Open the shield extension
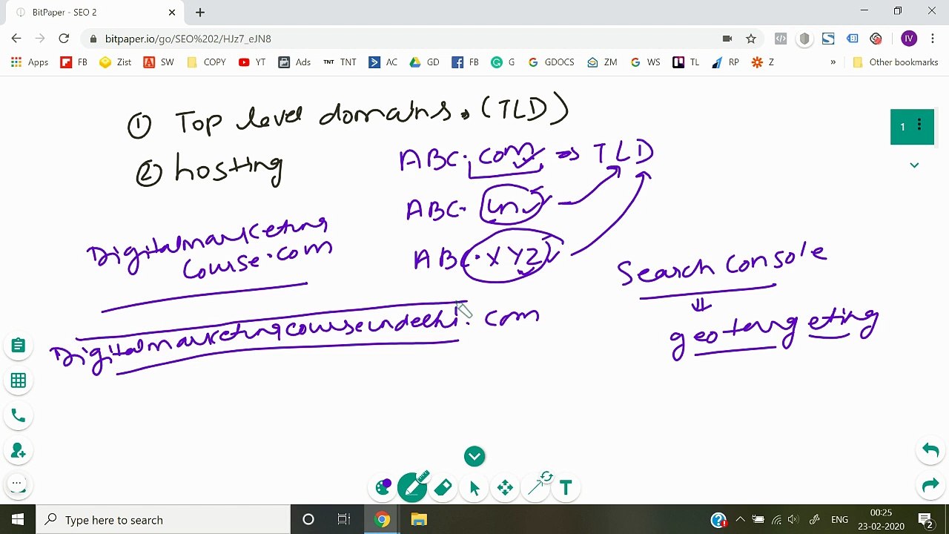The image size is (949, 534). (x=804, y=39)
